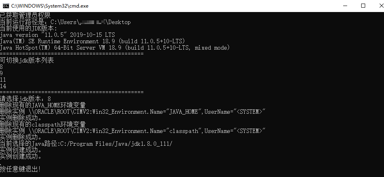Click the Win32_Environment.Name="classpath" line
This screenshot has height=177, width=384.
tap(132, 131)
